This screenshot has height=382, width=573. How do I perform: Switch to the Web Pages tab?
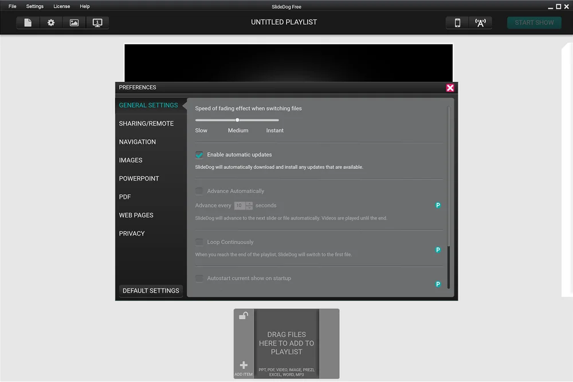click(136, 215)
